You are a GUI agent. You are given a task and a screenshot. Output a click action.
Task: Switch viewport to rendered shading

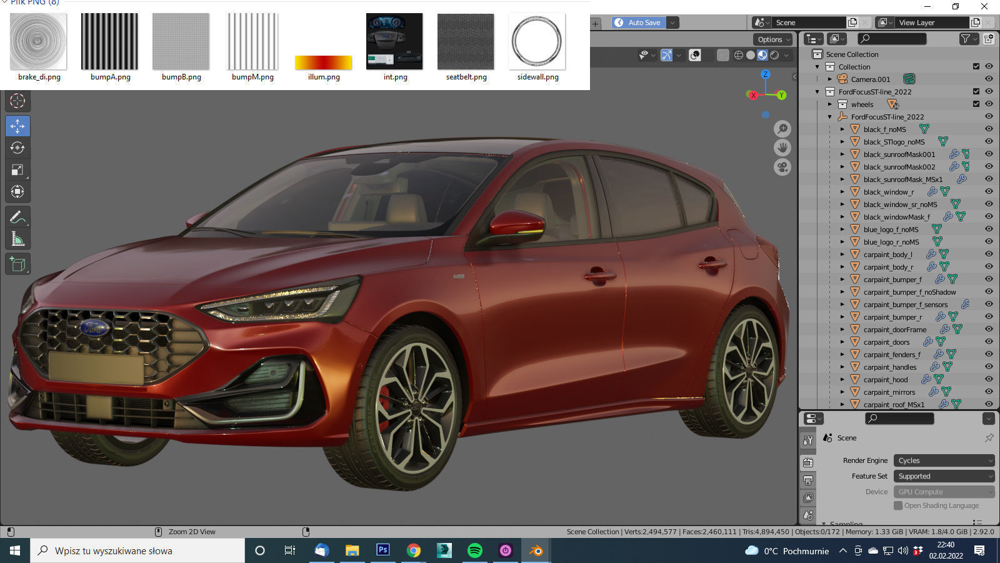point(774,55)
